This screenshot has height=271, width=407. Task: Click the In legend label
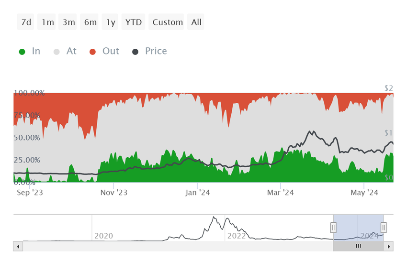(x=36, y=51)
